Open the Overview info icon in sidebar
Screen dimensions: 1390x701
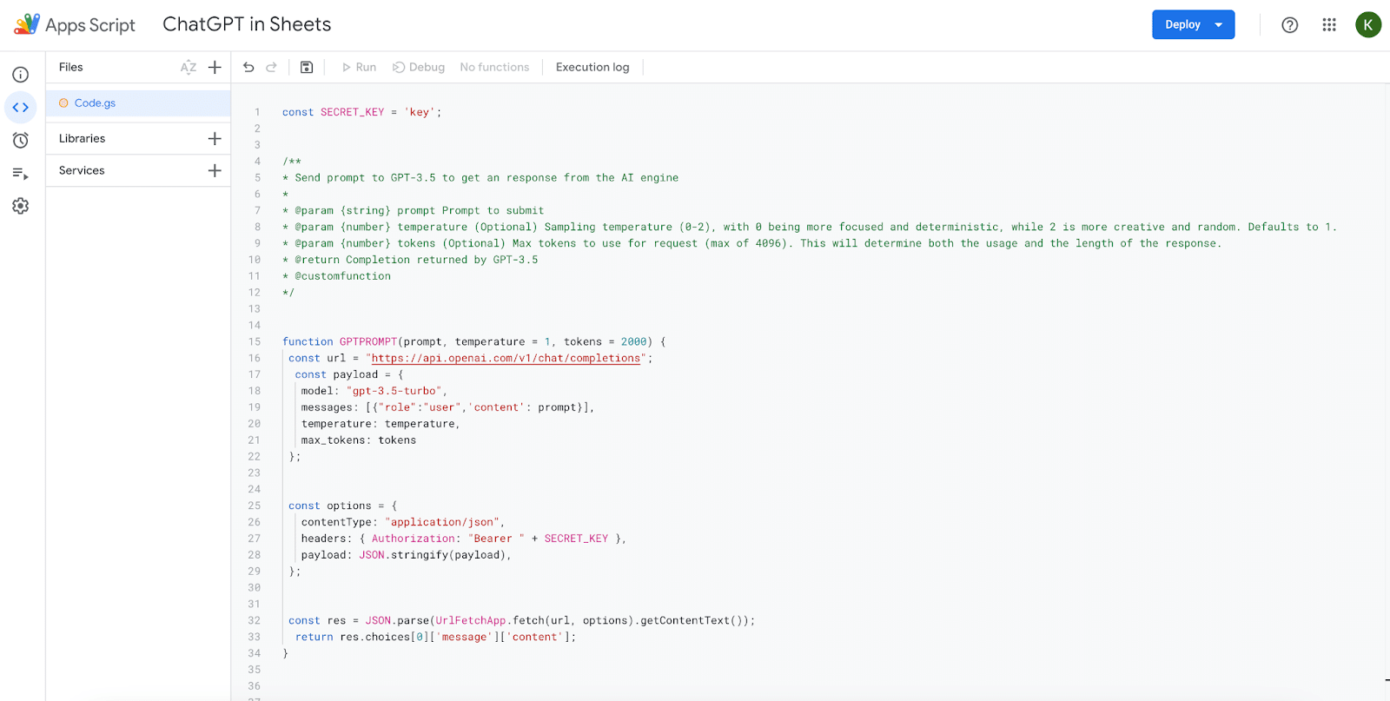point(21,75)
